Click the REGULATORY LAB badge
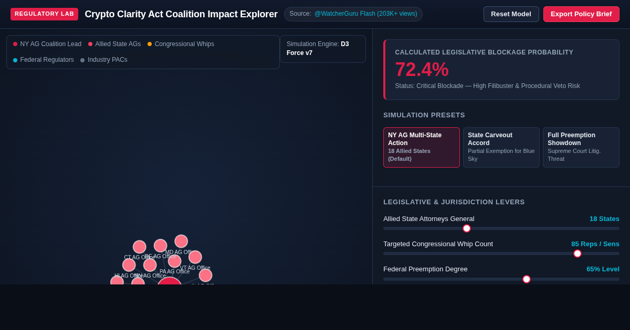 click(x=44, y=14)
